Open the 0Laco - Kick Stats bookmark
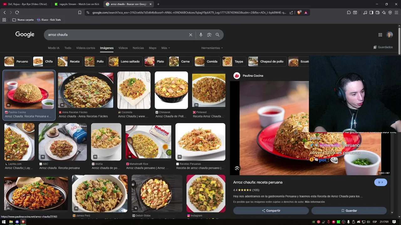The height and width of the screenshot is (225, 401). point(49,20)
